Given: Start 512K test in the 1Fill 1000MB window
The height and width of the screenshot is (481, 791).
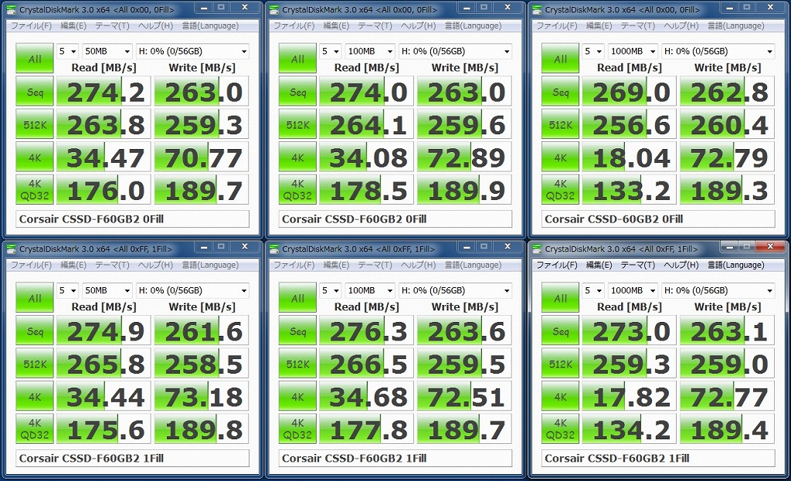Looking at the screenshot, I should click(560, 364).
